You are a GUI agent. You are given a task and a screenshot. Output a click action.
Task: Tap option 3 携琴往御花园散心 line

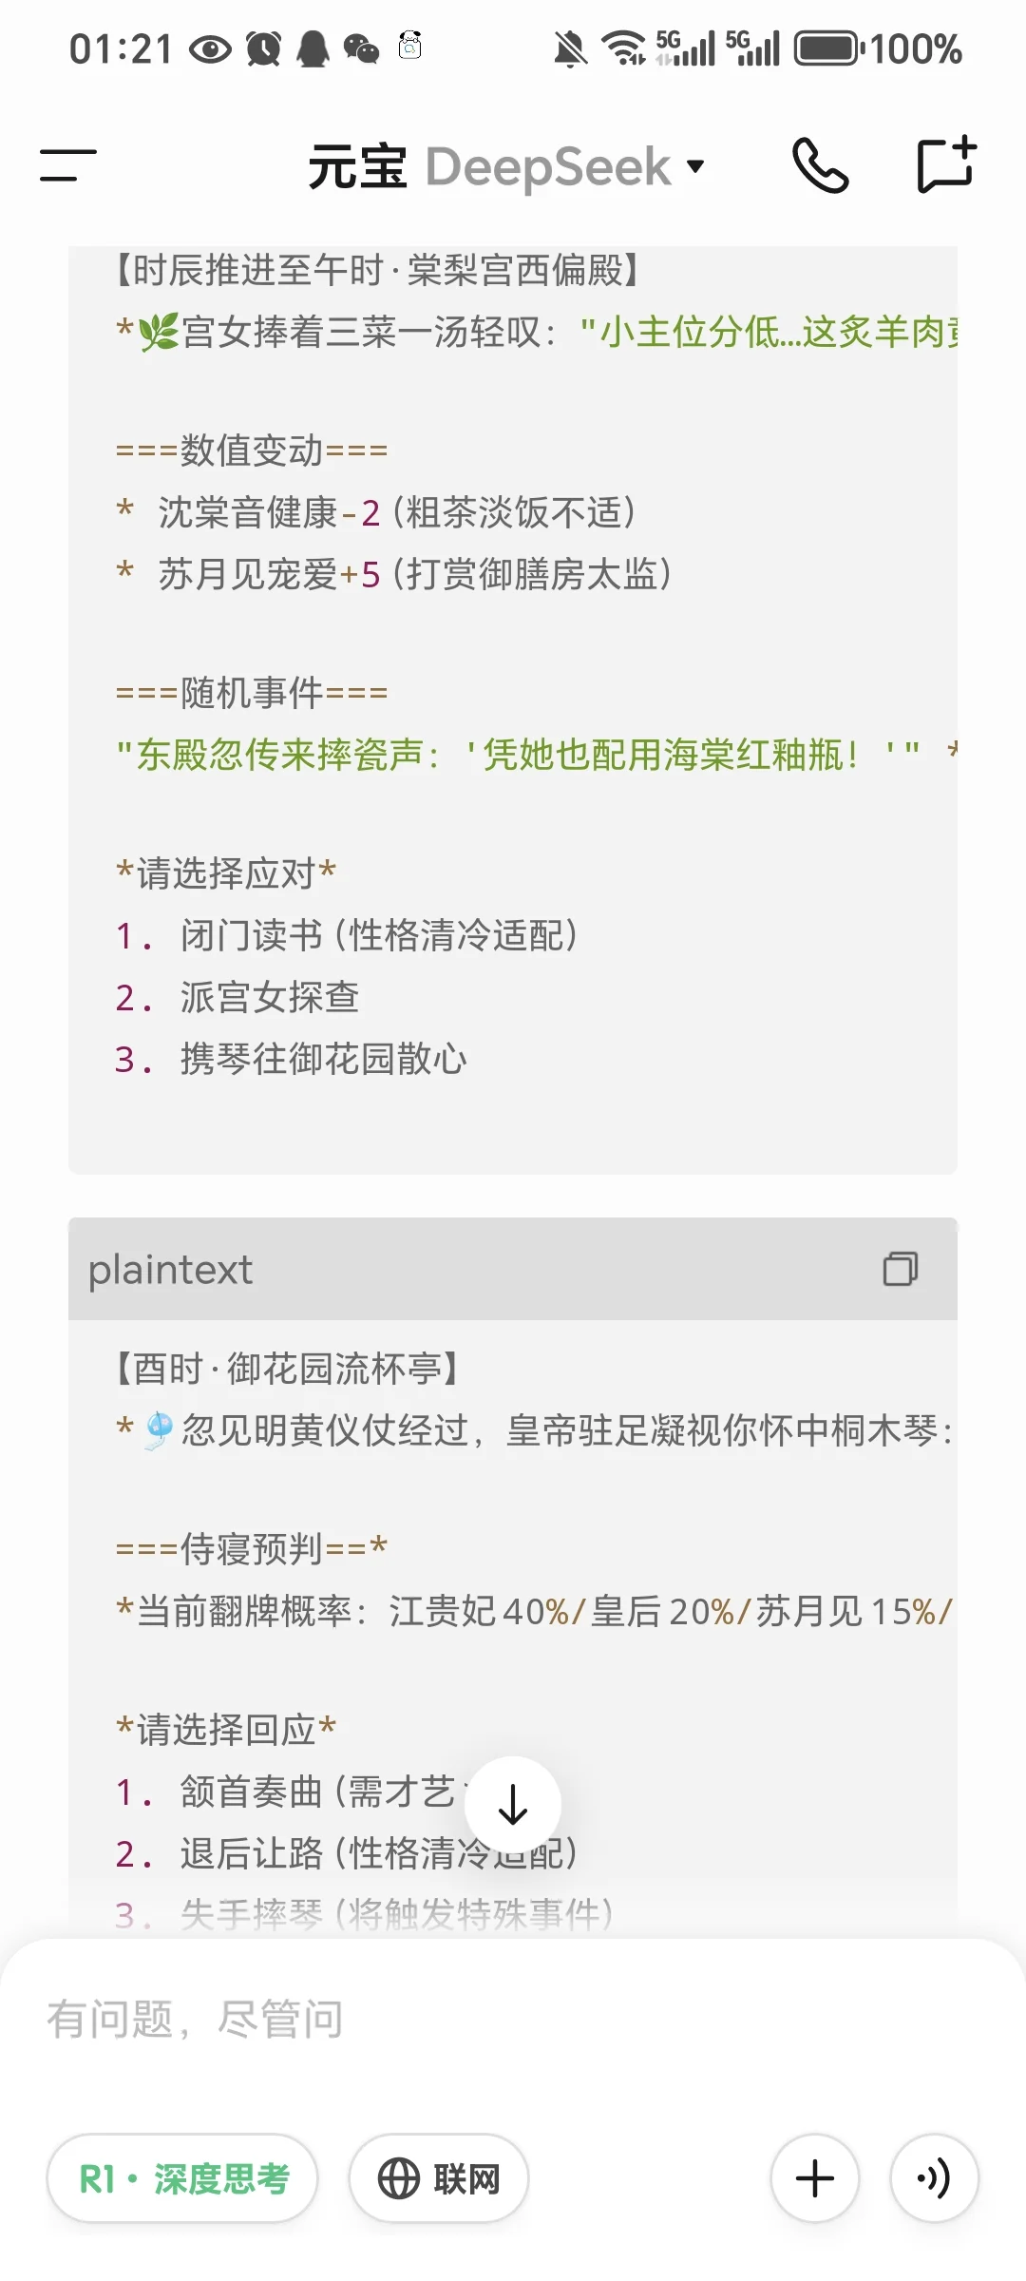tap(291, 1059)
